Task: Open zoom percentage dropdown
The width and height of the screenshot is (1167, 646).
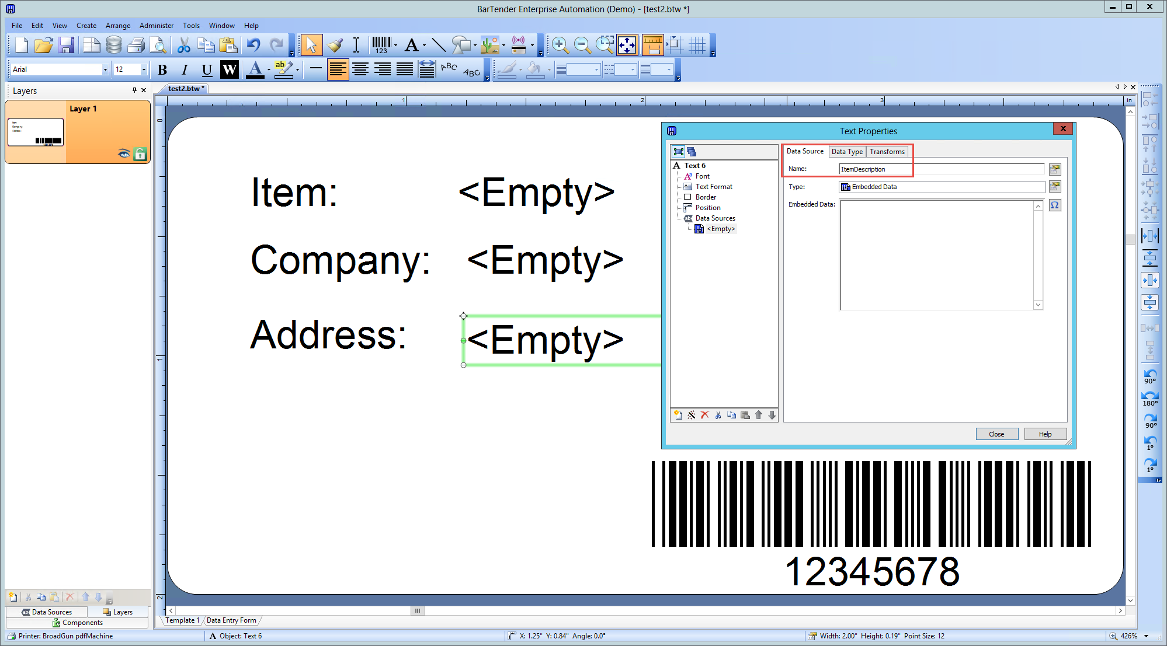Action: point(1146,636)
